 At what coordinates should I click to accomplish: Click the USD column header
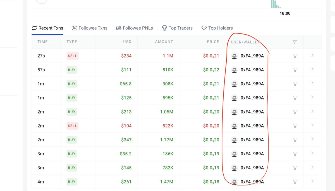pyautogui.click(x=127, y=42)
